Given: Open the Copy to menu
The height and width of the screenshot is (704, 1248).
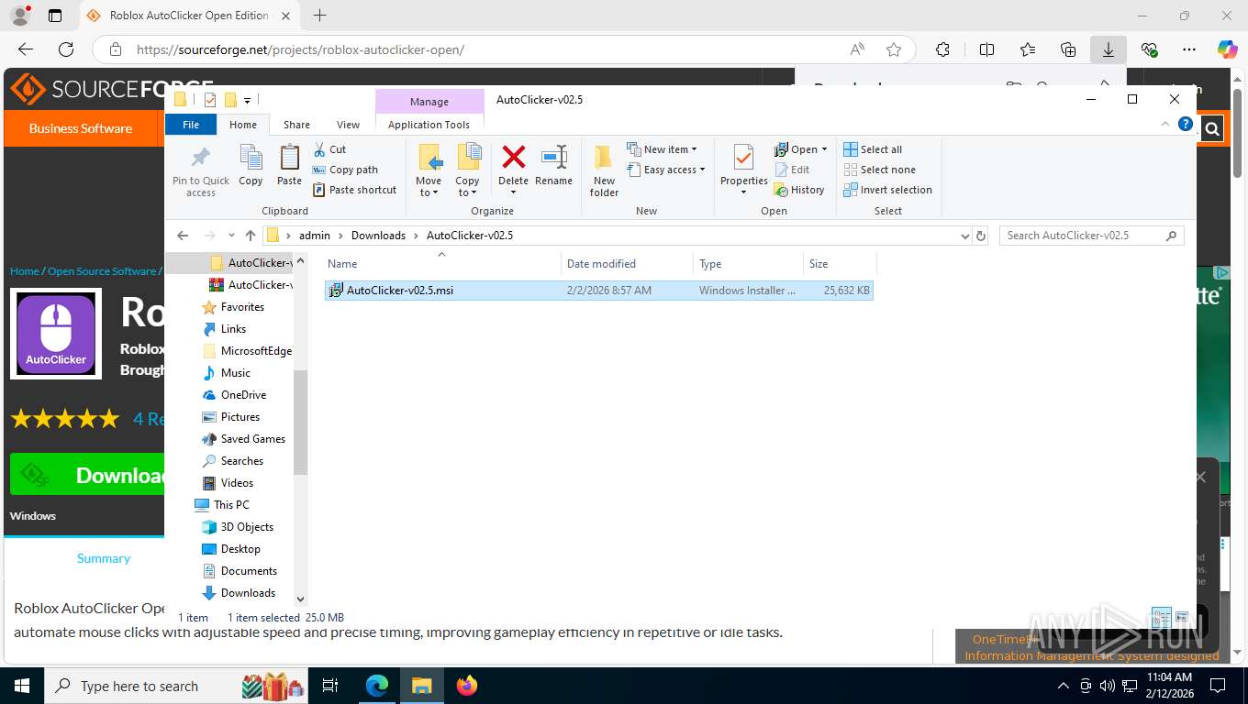Looking at the screenshot, I should click(468, 170).
